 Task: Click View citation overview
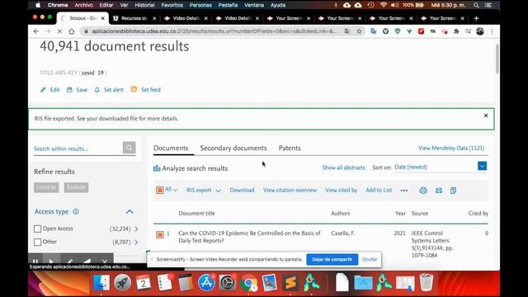[290, 191]
